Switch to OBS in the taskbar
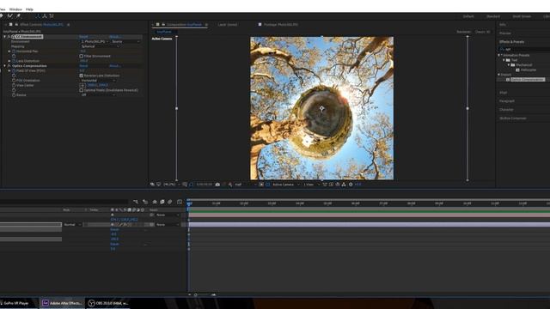550x309 pixels. click(x=108, y=303)
